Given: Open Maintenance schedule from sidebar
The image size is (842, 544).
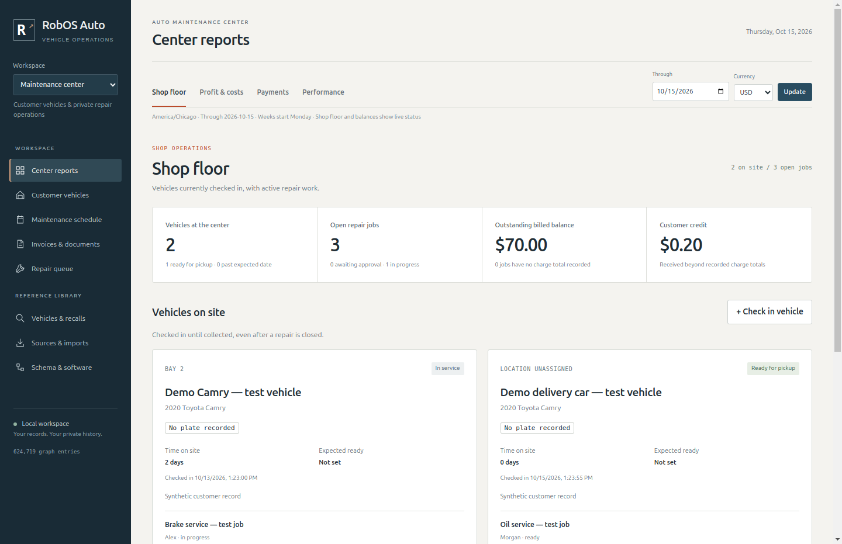Looking at the screenshot, I should [x=65, y=220].
